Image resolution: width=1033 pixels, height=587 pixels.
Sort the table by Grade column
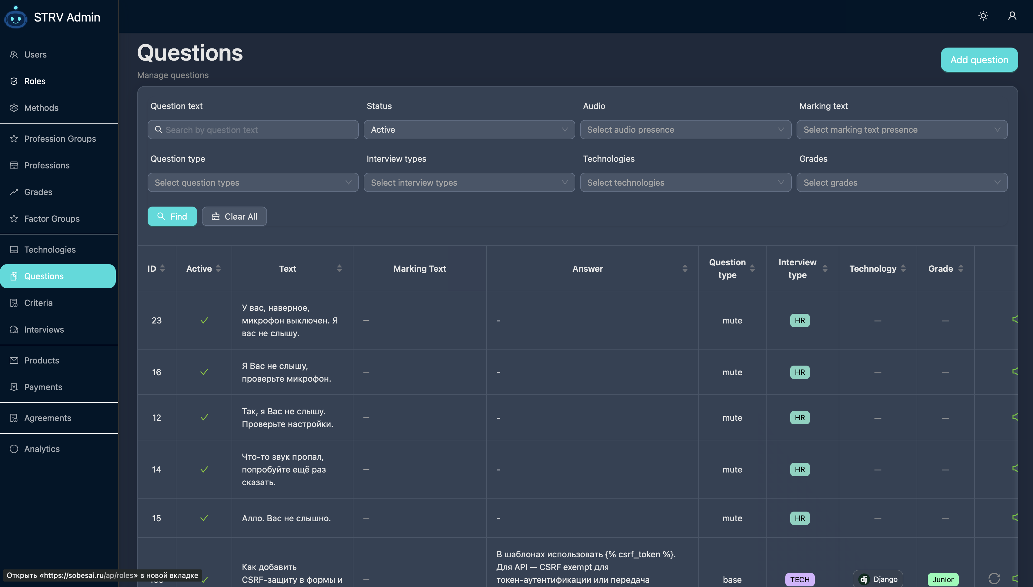point(961,268)
